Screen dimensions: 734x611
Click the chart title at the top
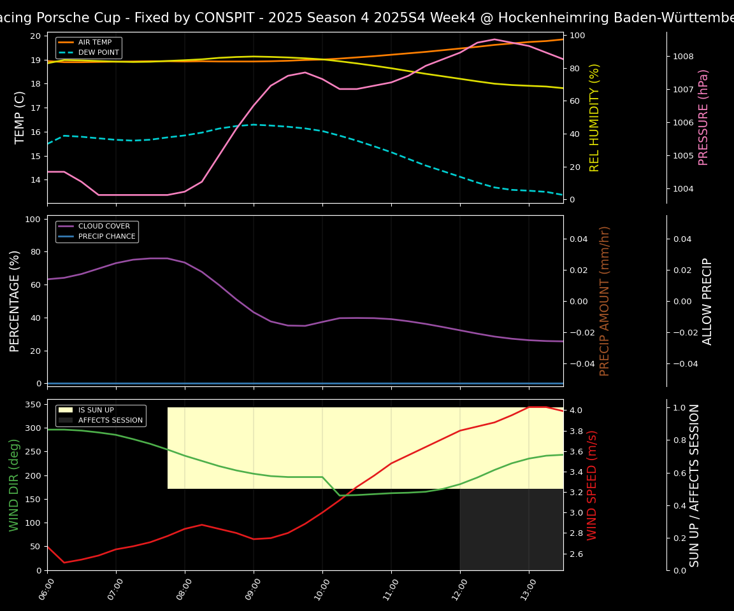click(367, 18)
